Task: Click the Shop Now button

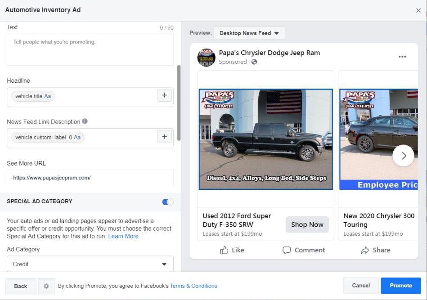Action: 307,224
